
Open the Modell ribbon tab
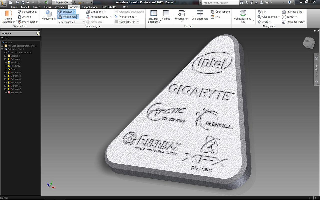click(x=25, y=7)
